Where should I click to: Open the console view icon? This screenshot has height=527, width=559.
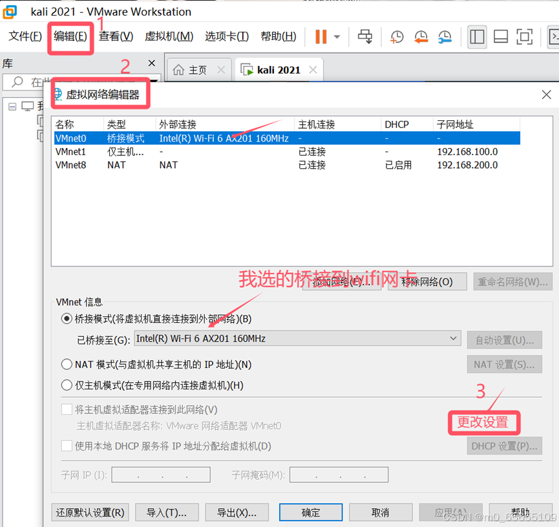pos(554,36)
